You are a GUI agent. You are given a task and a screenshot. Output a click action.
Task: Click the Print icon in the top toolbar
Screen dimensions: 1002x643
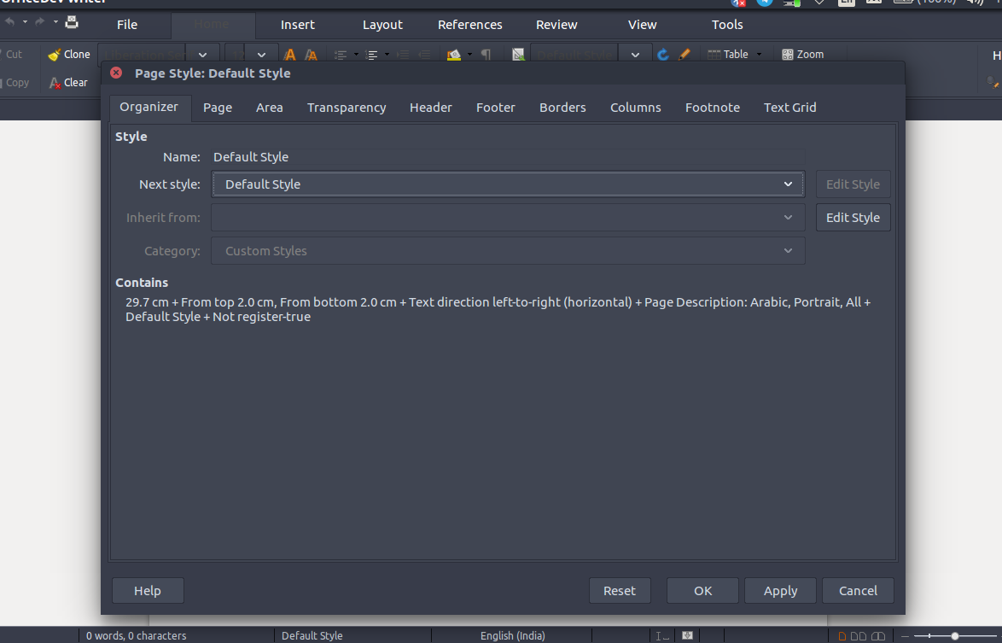coord(73,22)
